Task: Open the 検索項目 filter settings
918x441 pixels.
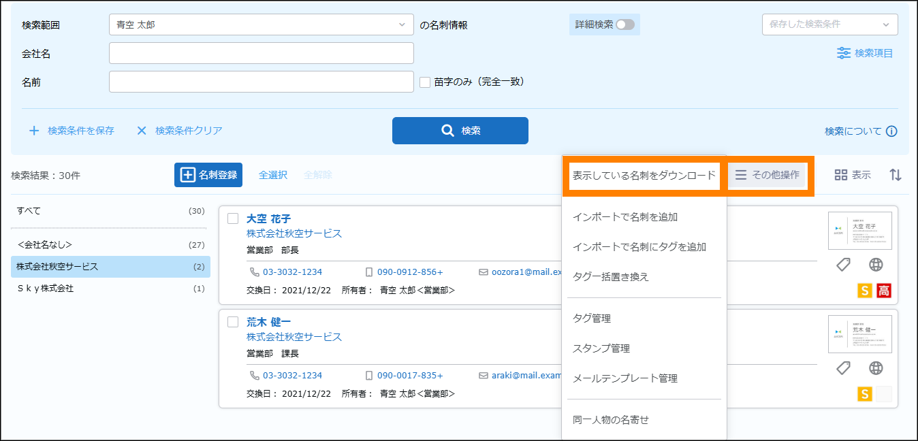Action: tap(865, 53)
